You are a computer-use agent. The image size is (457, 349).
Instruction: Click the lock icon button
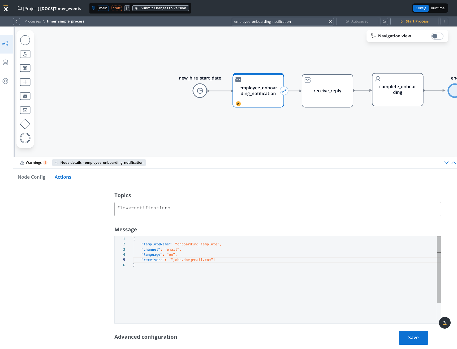tap(384, 21)
